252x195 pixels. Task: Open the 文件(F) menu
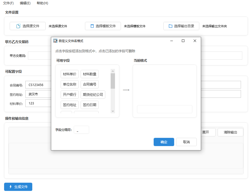click(x=8, y=3)
